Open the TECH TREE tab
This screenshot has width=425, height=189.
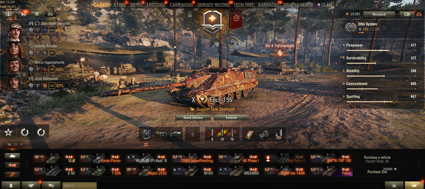point(244,5)
